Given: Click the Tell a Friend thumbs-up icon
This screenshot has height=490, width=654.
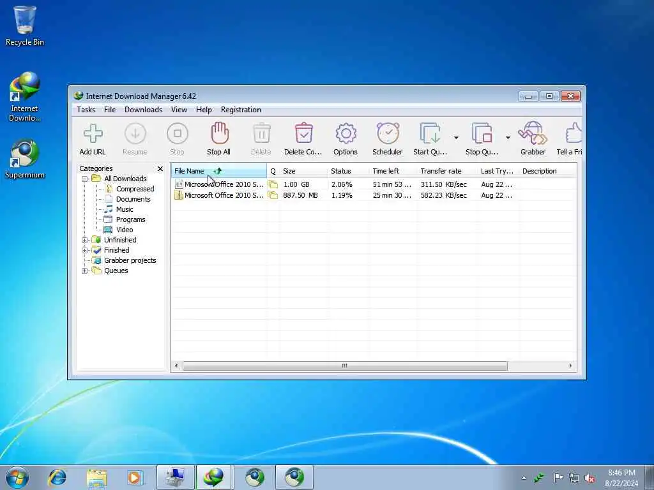Looking at the screenshot, I should 574,133.
